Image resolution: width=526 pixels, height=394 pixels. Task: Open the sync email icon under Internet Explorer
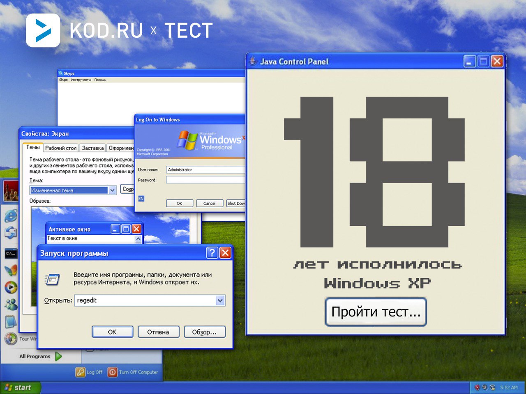point(11,233)
